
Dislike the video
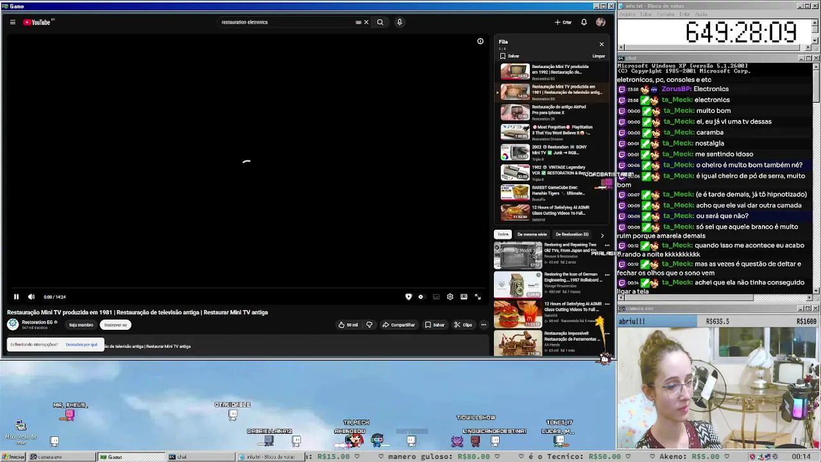click(x=369, y=325)
